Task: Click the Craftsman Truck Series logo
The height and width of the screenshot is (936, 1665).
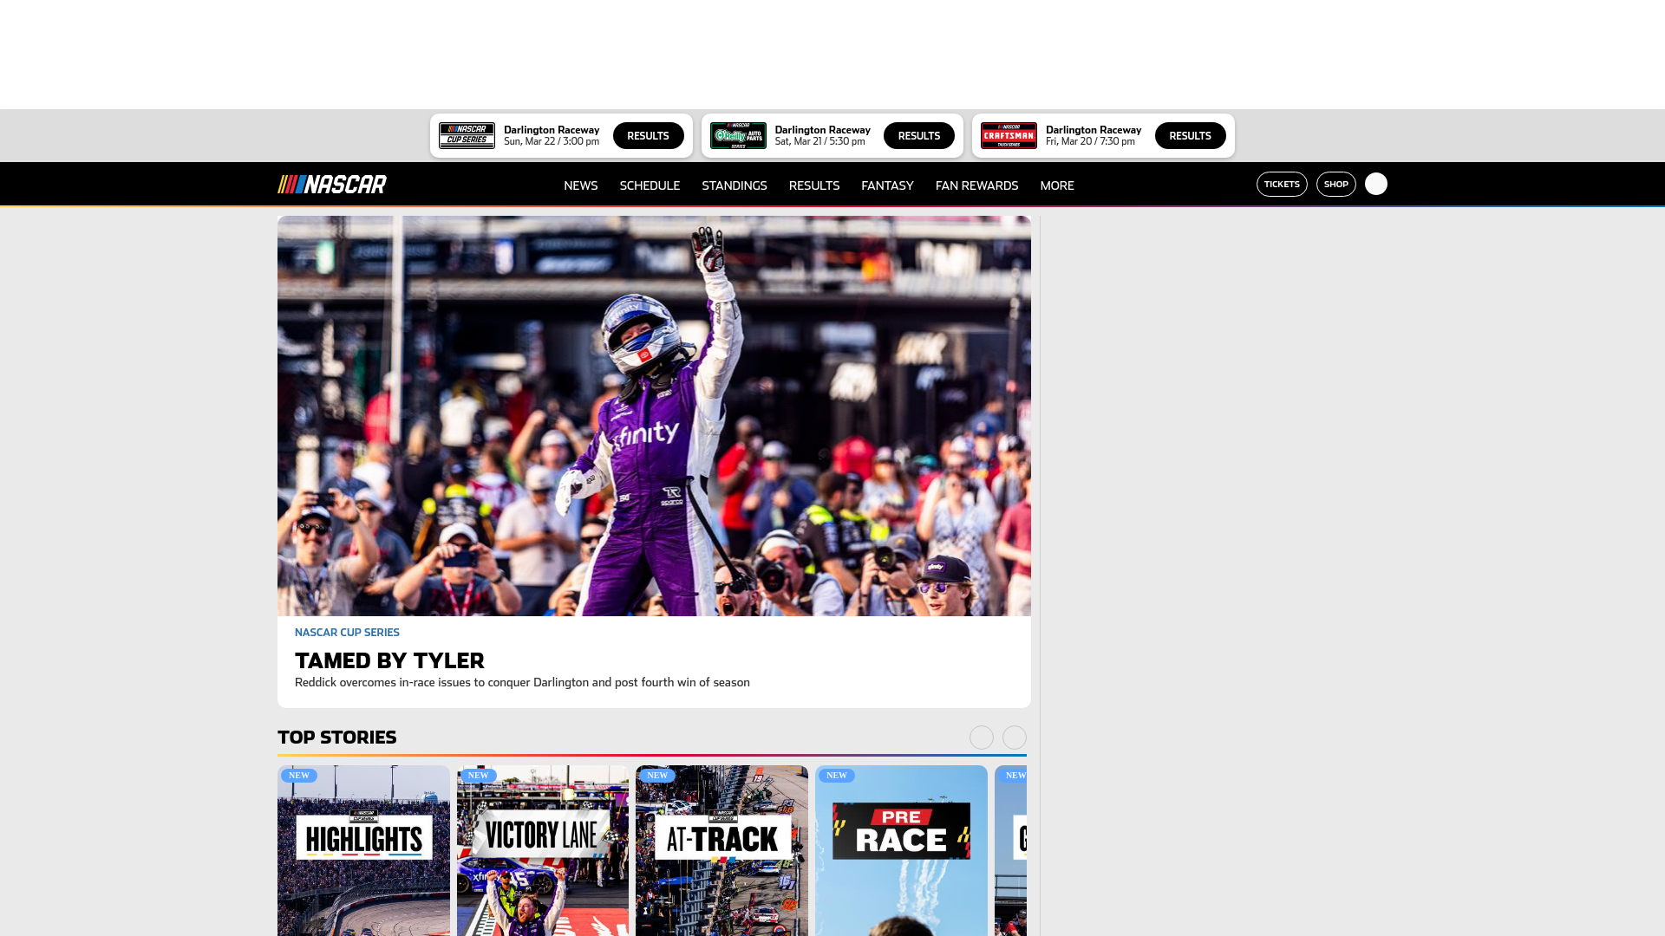Action: 1009,136
